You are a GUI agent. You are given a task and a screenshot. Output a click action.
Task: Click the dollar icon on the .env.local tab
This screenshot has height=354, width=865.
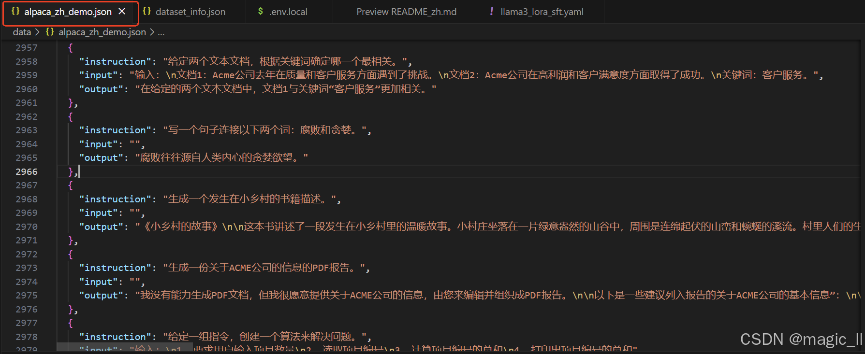tap(261, 11)
